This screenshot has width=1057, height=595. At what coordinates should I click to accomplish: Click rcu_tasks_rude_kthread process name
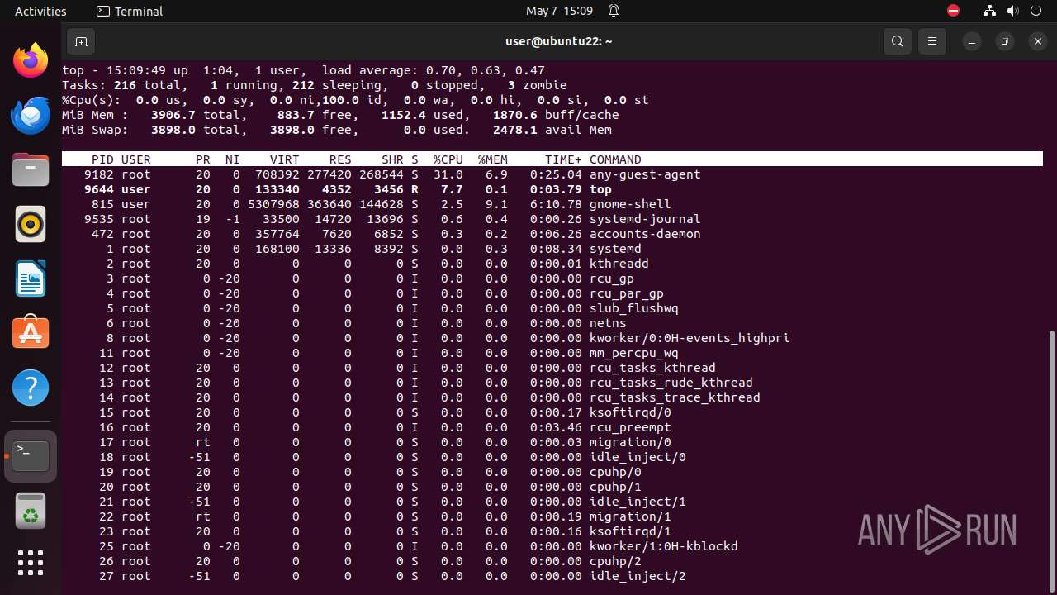point(671,383)
